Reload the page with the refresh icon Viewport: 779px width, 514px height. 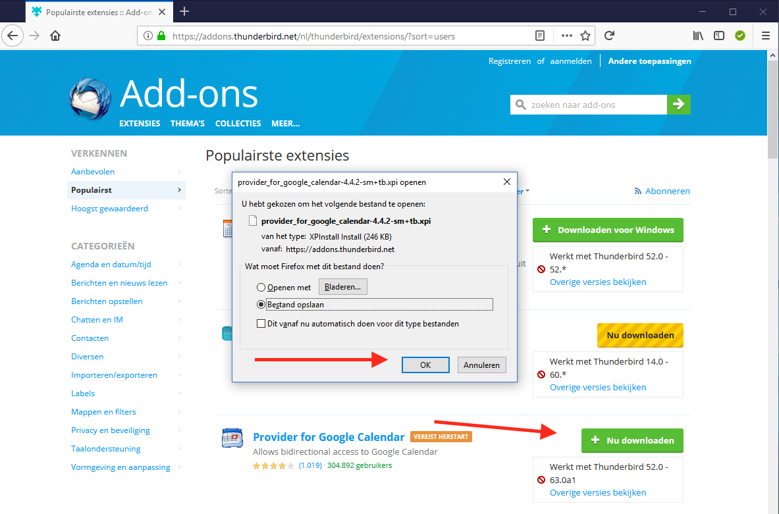pyautogui.click(x=610, y=36)
